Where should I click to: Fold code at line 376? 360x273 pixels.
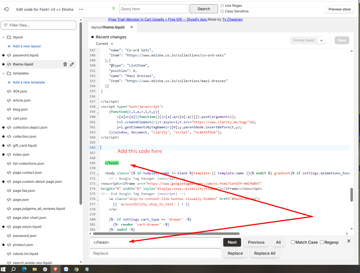click(98, 200)
